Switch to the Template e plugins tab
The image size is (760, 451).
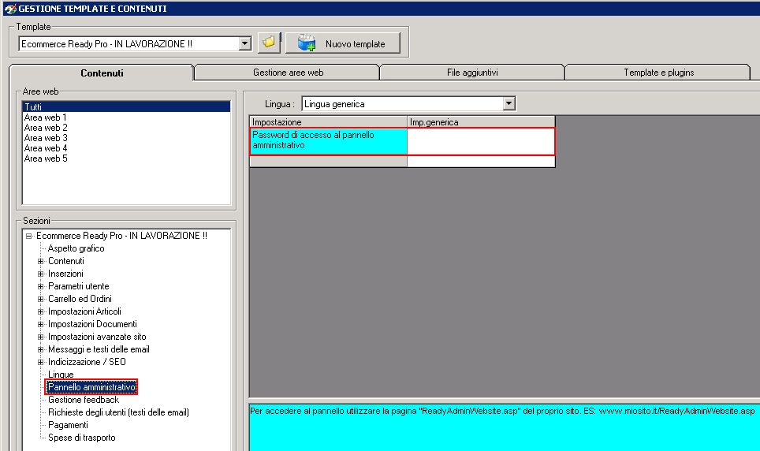tap(658, 73)
